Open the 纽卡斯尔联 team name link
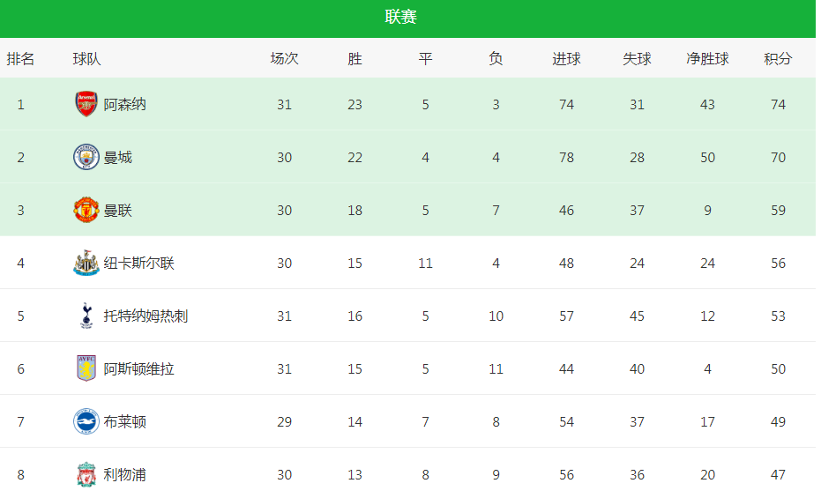The height and width of the screenshot is (498, 821). coord(138,264)
